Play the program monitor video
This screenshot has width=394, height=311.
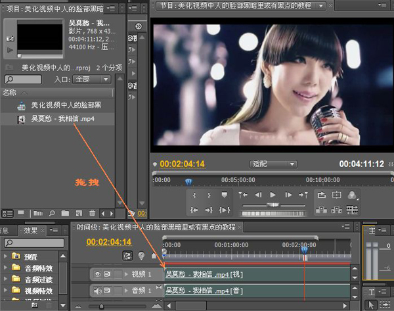tap(273, 195)
